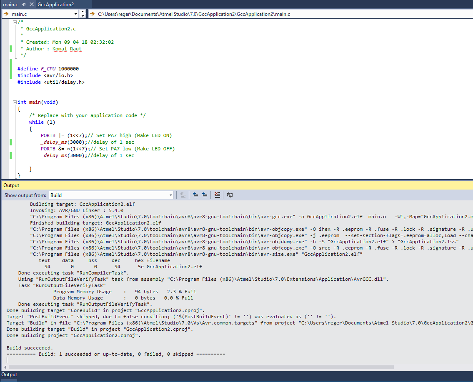
Task: Click "PORTB |= (1<<7);" statement
Action: pyautogui.click(x=64, y=135)
